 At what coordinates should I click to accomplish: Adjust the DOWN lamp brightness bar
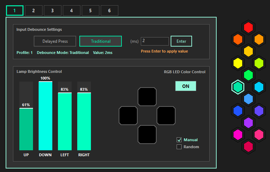point(45,116)
